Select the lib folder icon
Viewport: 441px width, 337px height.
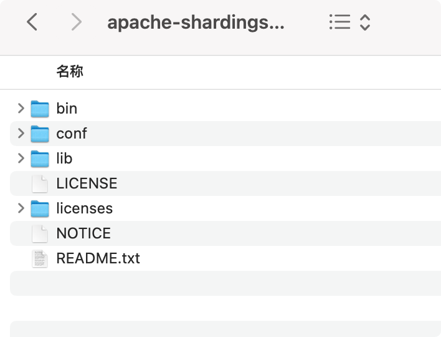(x=40, y=159)
